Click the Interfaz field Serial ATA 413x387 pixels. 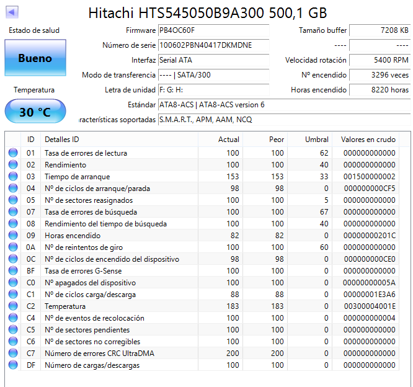(x=213, y=60)
